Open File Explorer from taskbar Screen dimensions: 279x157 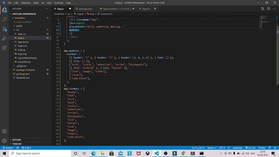(x=102, y=153)
